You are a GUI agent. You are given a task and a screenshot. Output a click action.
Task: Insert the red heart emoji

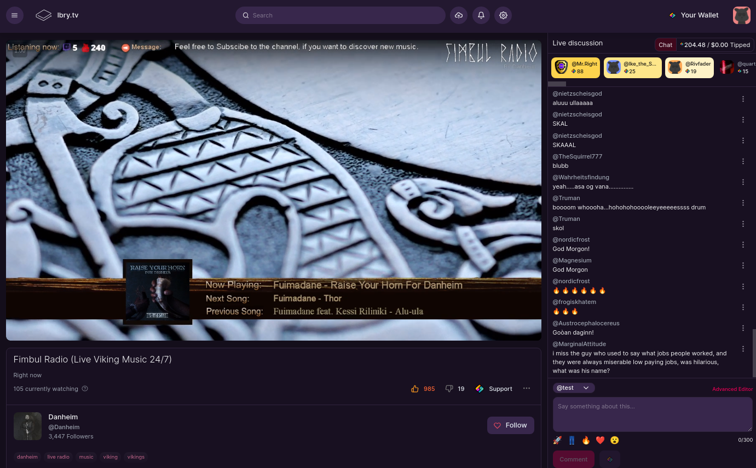[x=600, y=440]
